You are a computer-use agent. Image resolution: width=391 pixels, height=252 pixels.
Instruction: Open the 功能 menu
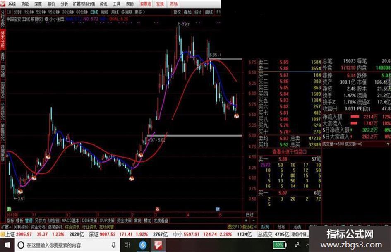point(25,4)
